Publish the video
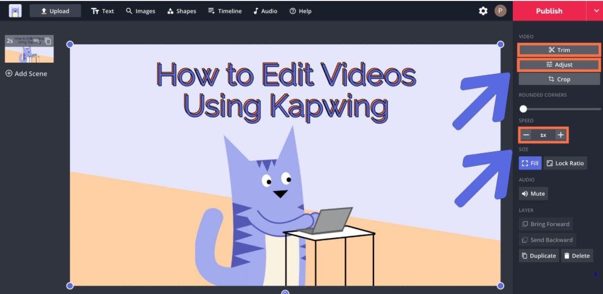The height and width of the screenshot is (294, 603). click(x=549, y=11)
